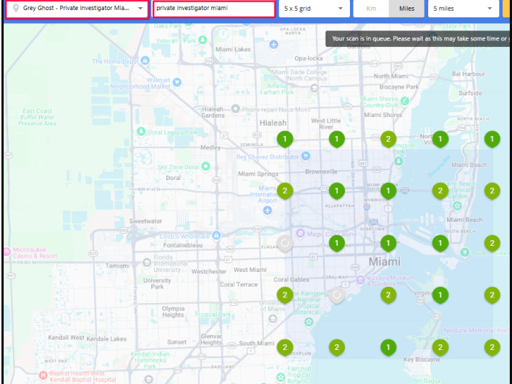The image size is (512, 384).
Task: Select the rank 2 pin below Coral Gables
Action: click(285, 295)
